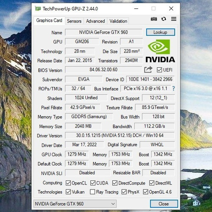Click the Default Clock row Memory value 1753 MHz
Image resolution: width=212 pixels, height=212 pixels.
coord(120,164)
